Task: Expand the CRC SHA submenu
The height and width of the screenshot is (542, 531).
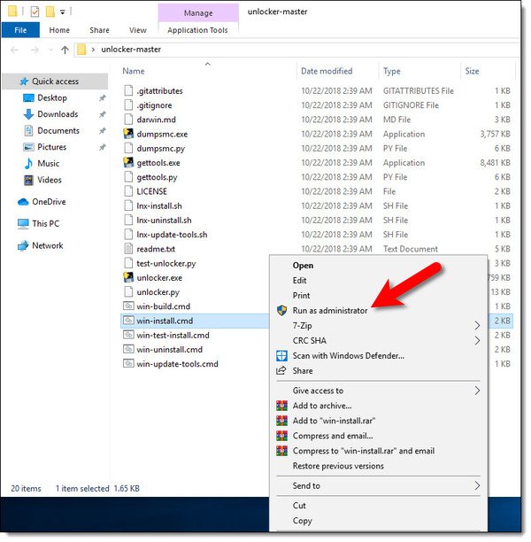Action: [x=477, y=340]
